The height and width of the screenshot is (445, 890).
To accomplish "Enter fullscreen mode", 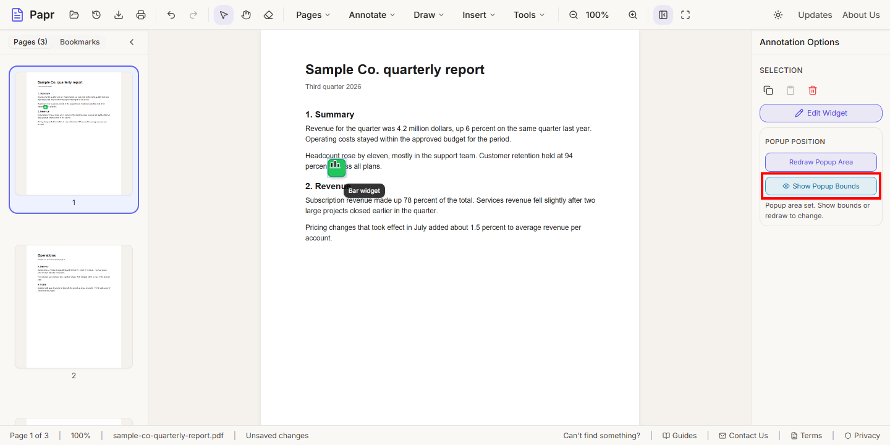I will click(x=685, y=15).
